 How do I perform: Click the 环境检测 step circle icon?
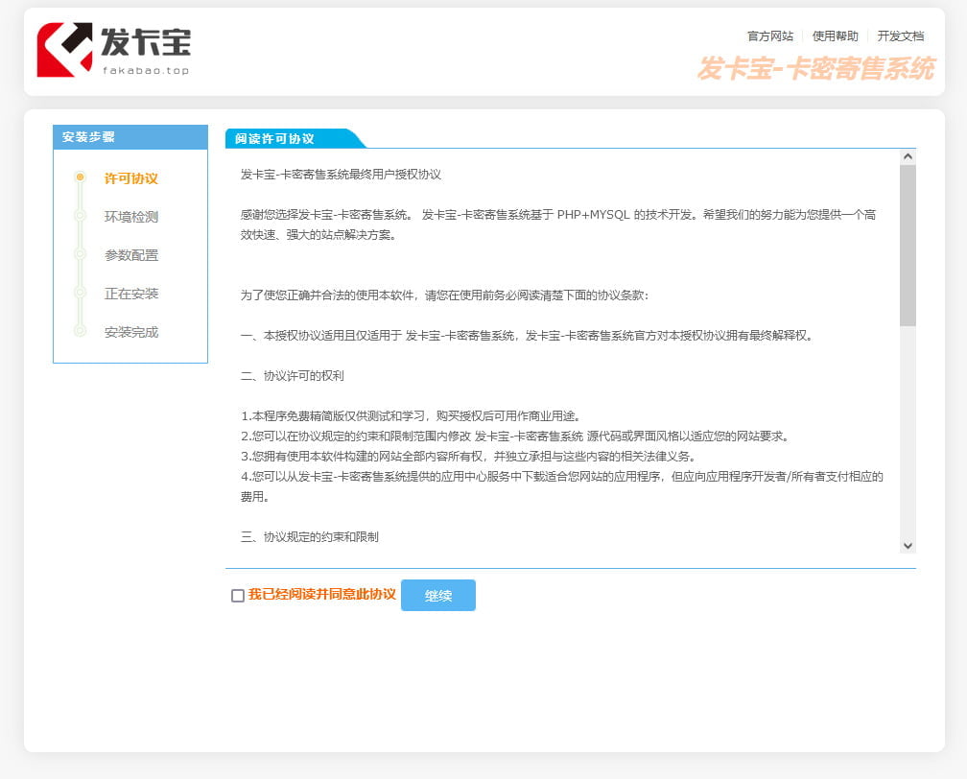[x=81, y=217]
